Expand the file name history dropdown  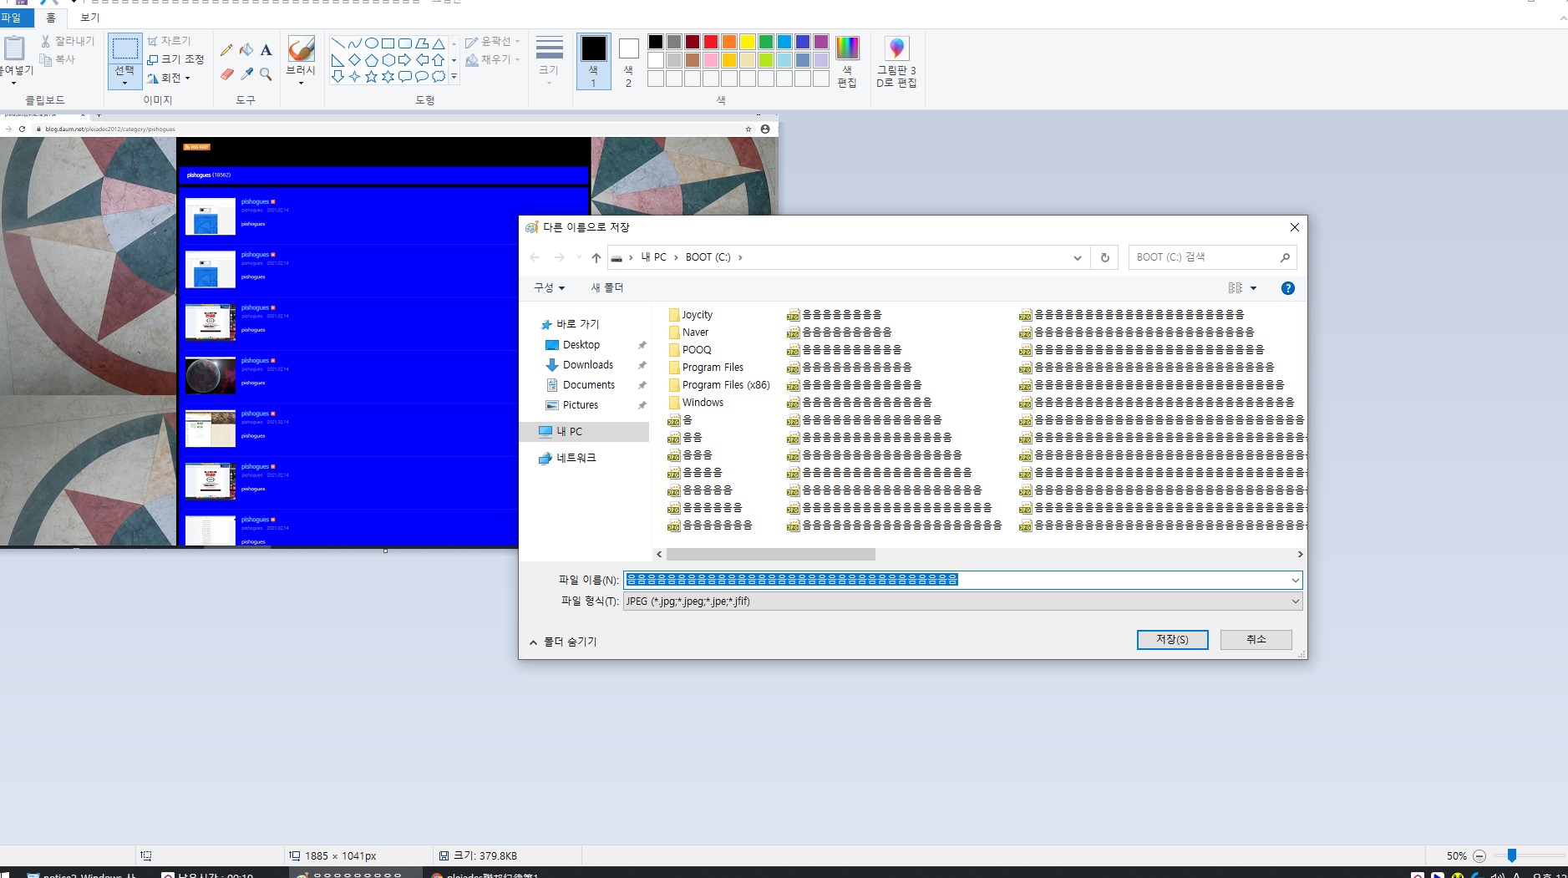tap(1295, 580)
